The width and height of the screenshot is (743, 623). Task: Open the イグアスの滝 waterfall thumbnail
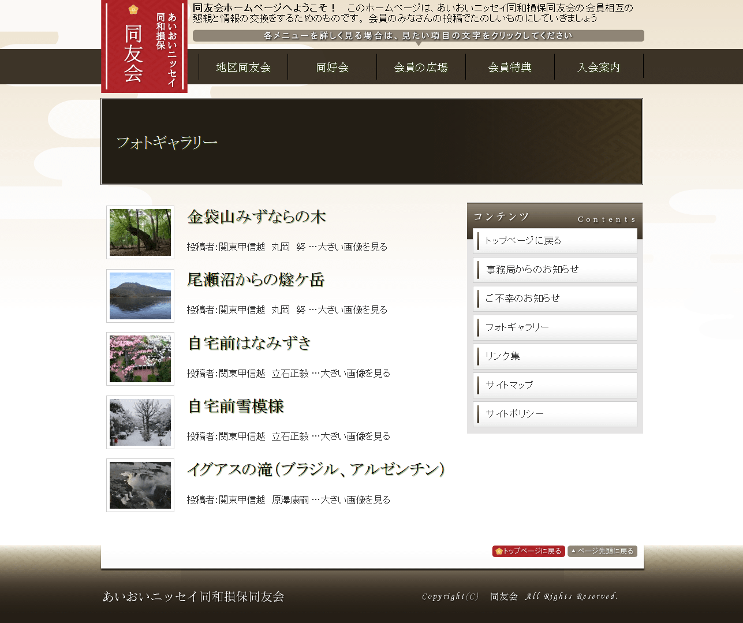(x=140, y=485)
